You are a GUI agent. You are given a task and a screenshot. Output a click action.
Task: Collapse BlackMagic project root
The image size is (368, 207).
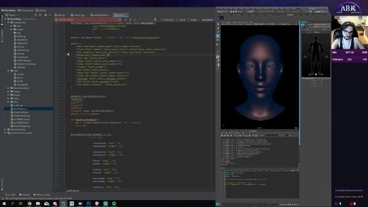click(5, 19)
